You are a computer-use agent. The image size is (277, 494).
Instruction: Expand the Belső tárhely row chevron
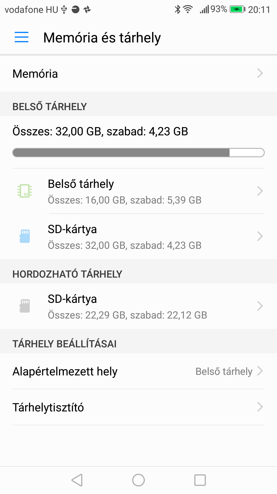[260, 191]
